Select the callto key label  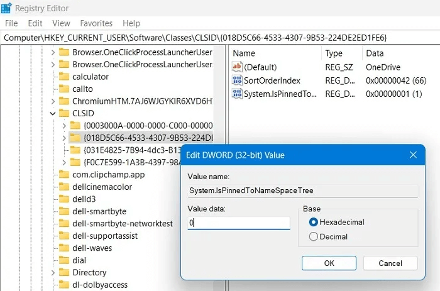point(82,89)
